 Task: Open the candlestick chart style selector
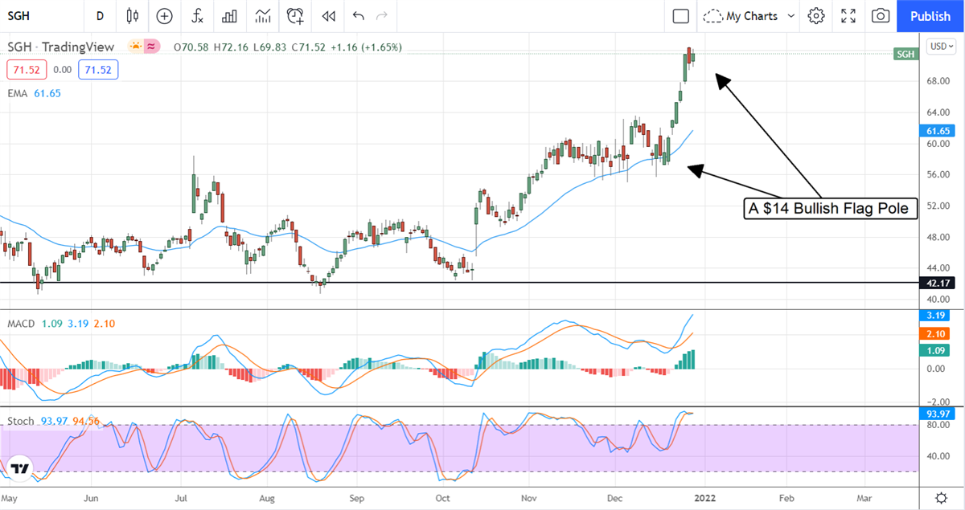click(x=133, y=16)
